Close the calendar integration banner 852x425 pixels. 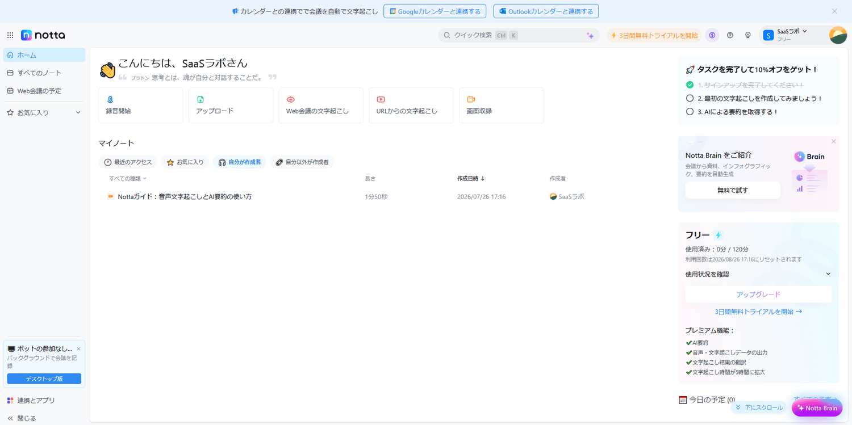point(834,11)
